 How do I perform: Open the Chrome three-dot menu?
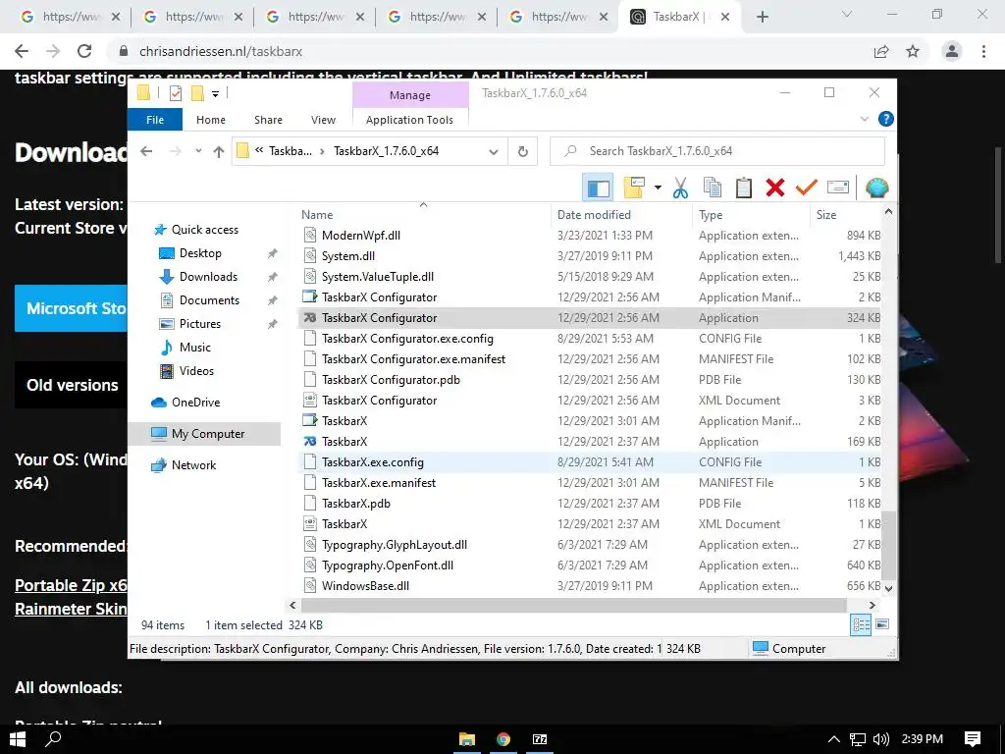coord(983,51)
